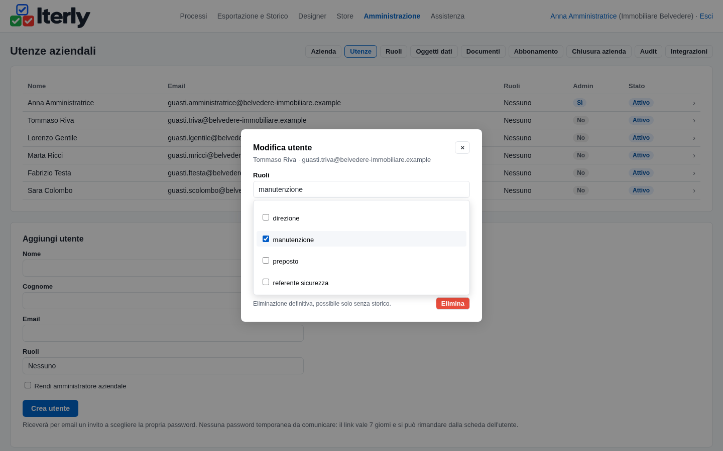Screen dimensions: 723x451
Task: Open the Ruoli dropdown showing manutenzione
Action: [361, 189]
